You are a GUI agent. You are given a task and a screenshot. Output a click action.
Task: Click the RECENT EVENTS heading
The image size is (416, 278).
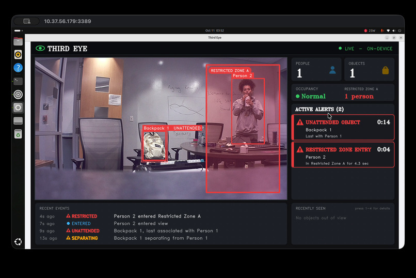tap(54, 208)
